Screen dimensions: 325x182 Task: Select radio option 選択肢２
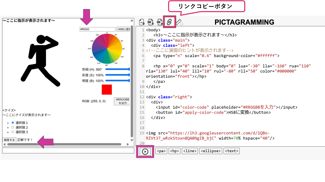(x=13, y=127)
